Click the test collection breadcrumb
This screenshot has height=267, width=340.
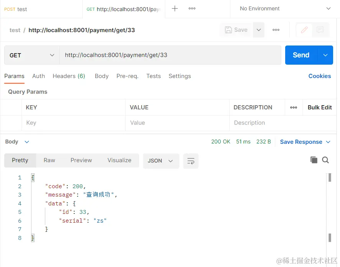coord(15,30)
